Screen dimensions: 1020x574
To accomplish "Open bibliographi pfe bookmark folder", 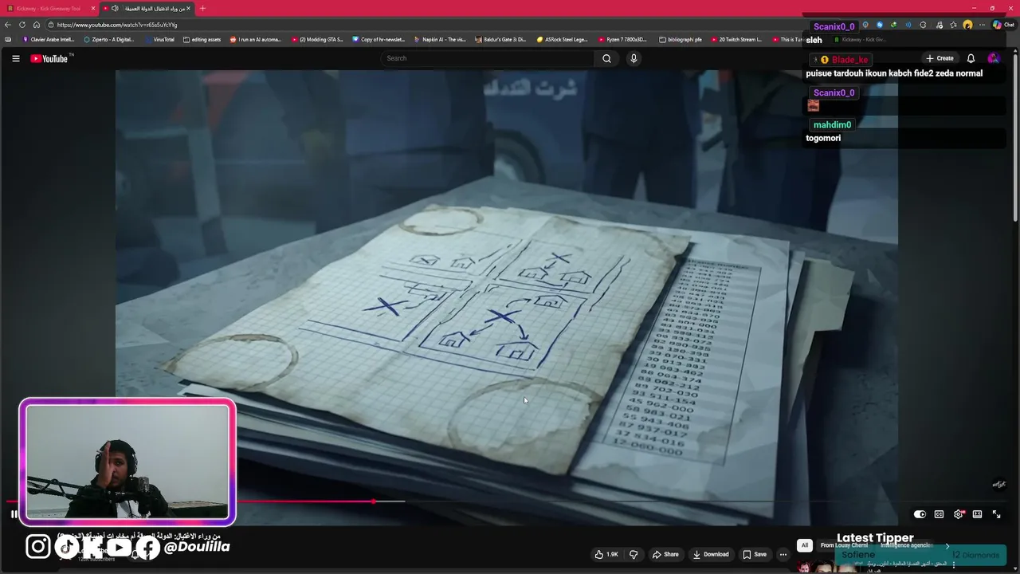I will pyautogui.click(x=681, y=39).
